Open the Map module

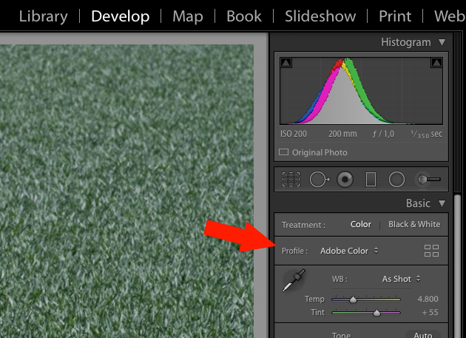(x=188, y=16)
